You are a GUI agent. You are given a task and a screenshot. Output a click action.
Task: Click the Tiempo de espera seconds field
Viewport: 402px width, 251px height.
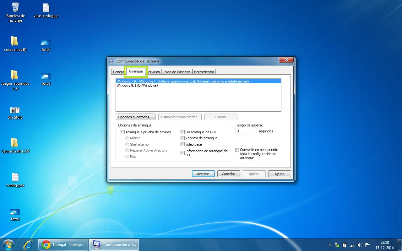click(x=246, y=131)
